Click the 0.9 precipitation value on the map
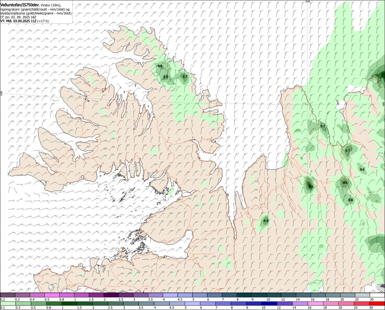This screenshot has height=310, width=385. point(345,183)
